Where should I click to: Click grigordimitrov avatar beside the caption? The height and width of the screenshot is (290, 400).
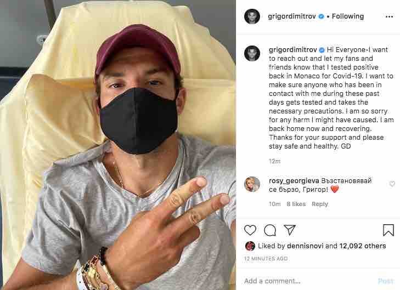252,53
